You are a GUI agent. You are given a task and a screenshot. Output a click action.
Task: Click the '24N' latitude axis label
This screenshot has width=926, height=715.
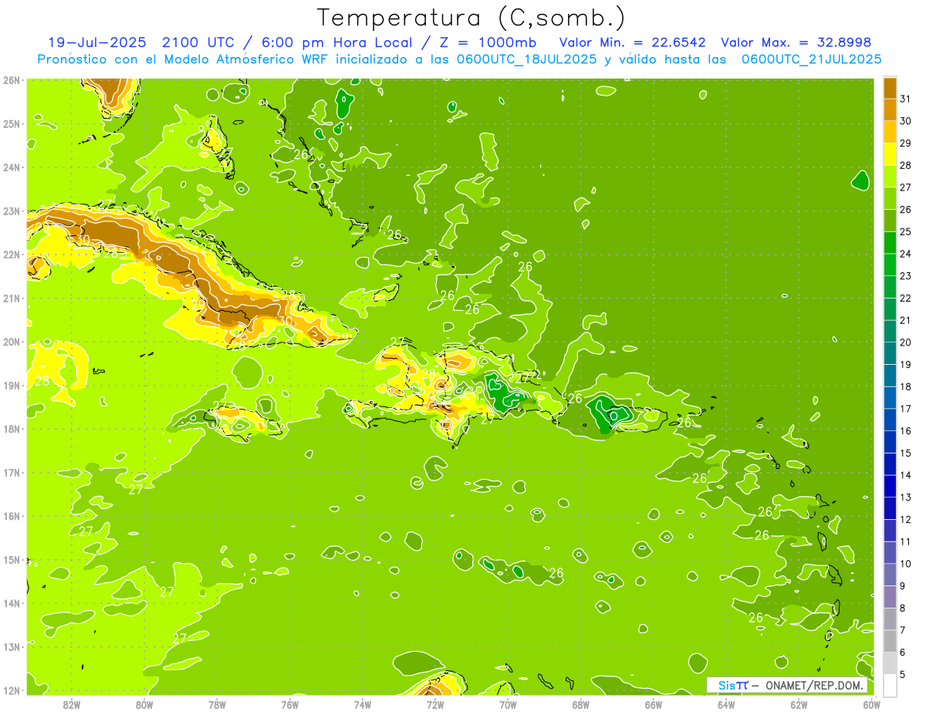(x=12, y=167)
